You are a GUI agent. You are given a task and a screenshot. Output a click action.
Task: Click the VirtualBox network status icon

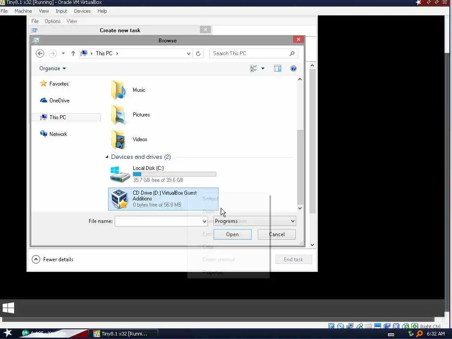click(x=350, y=326)
